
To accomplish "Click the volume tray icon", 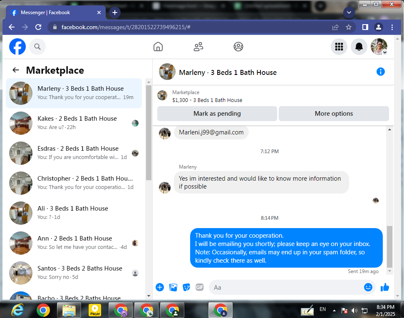I will 354,311.
